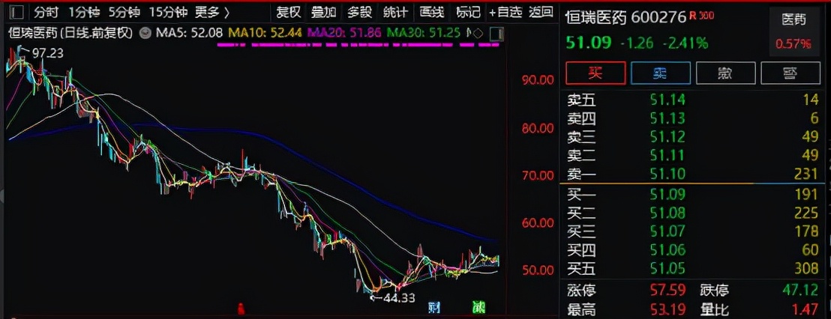831x319 pixels.
Task: Add stock with +自选 button
Action: [506, 12]
